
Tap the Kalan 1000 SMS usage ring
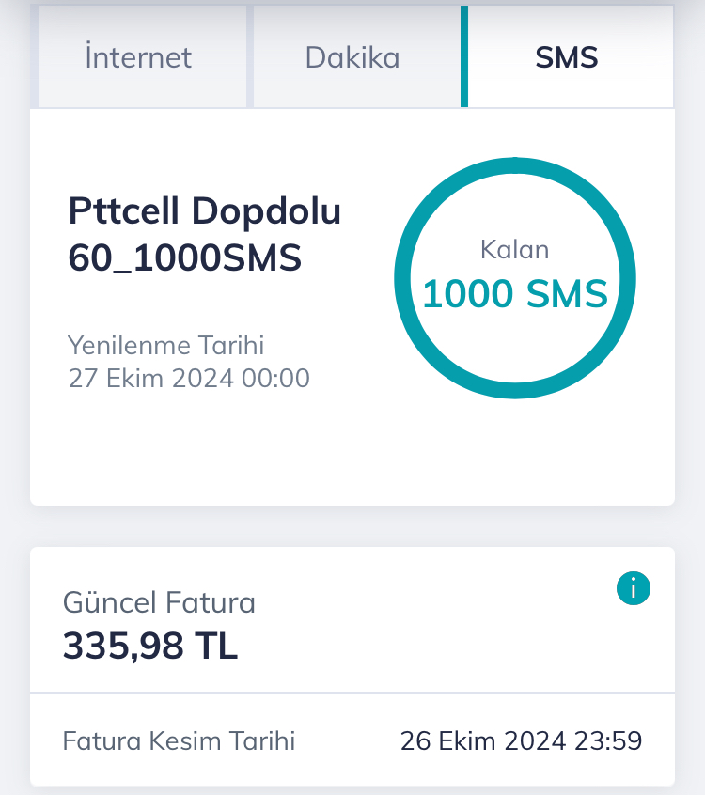coord(515,278)
